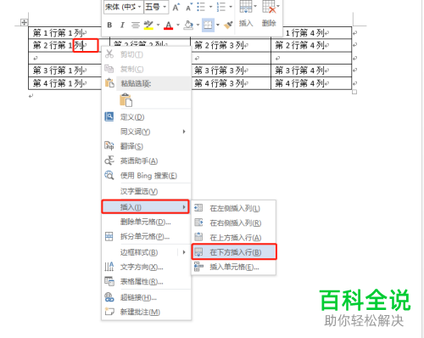Select 表格属性(R)... menu entry

(146, 282)
